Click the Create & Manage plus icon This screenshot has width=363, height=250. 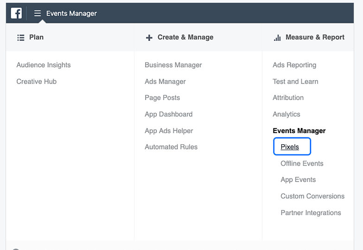pyautogui.click(x=149, y=38)
